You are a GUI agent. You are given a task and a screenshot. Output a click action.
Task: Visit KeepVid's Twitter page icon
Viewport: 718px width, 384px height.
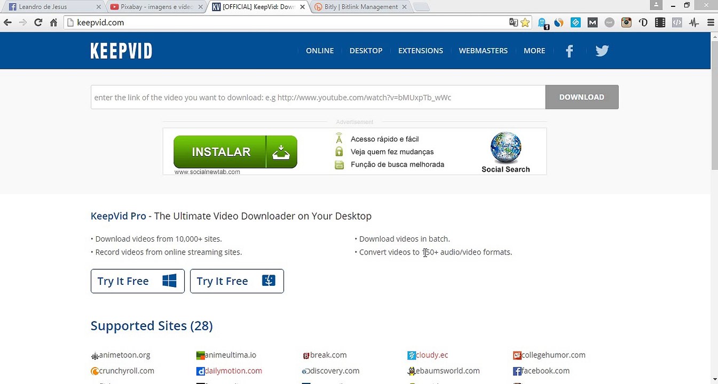point(602,51)
